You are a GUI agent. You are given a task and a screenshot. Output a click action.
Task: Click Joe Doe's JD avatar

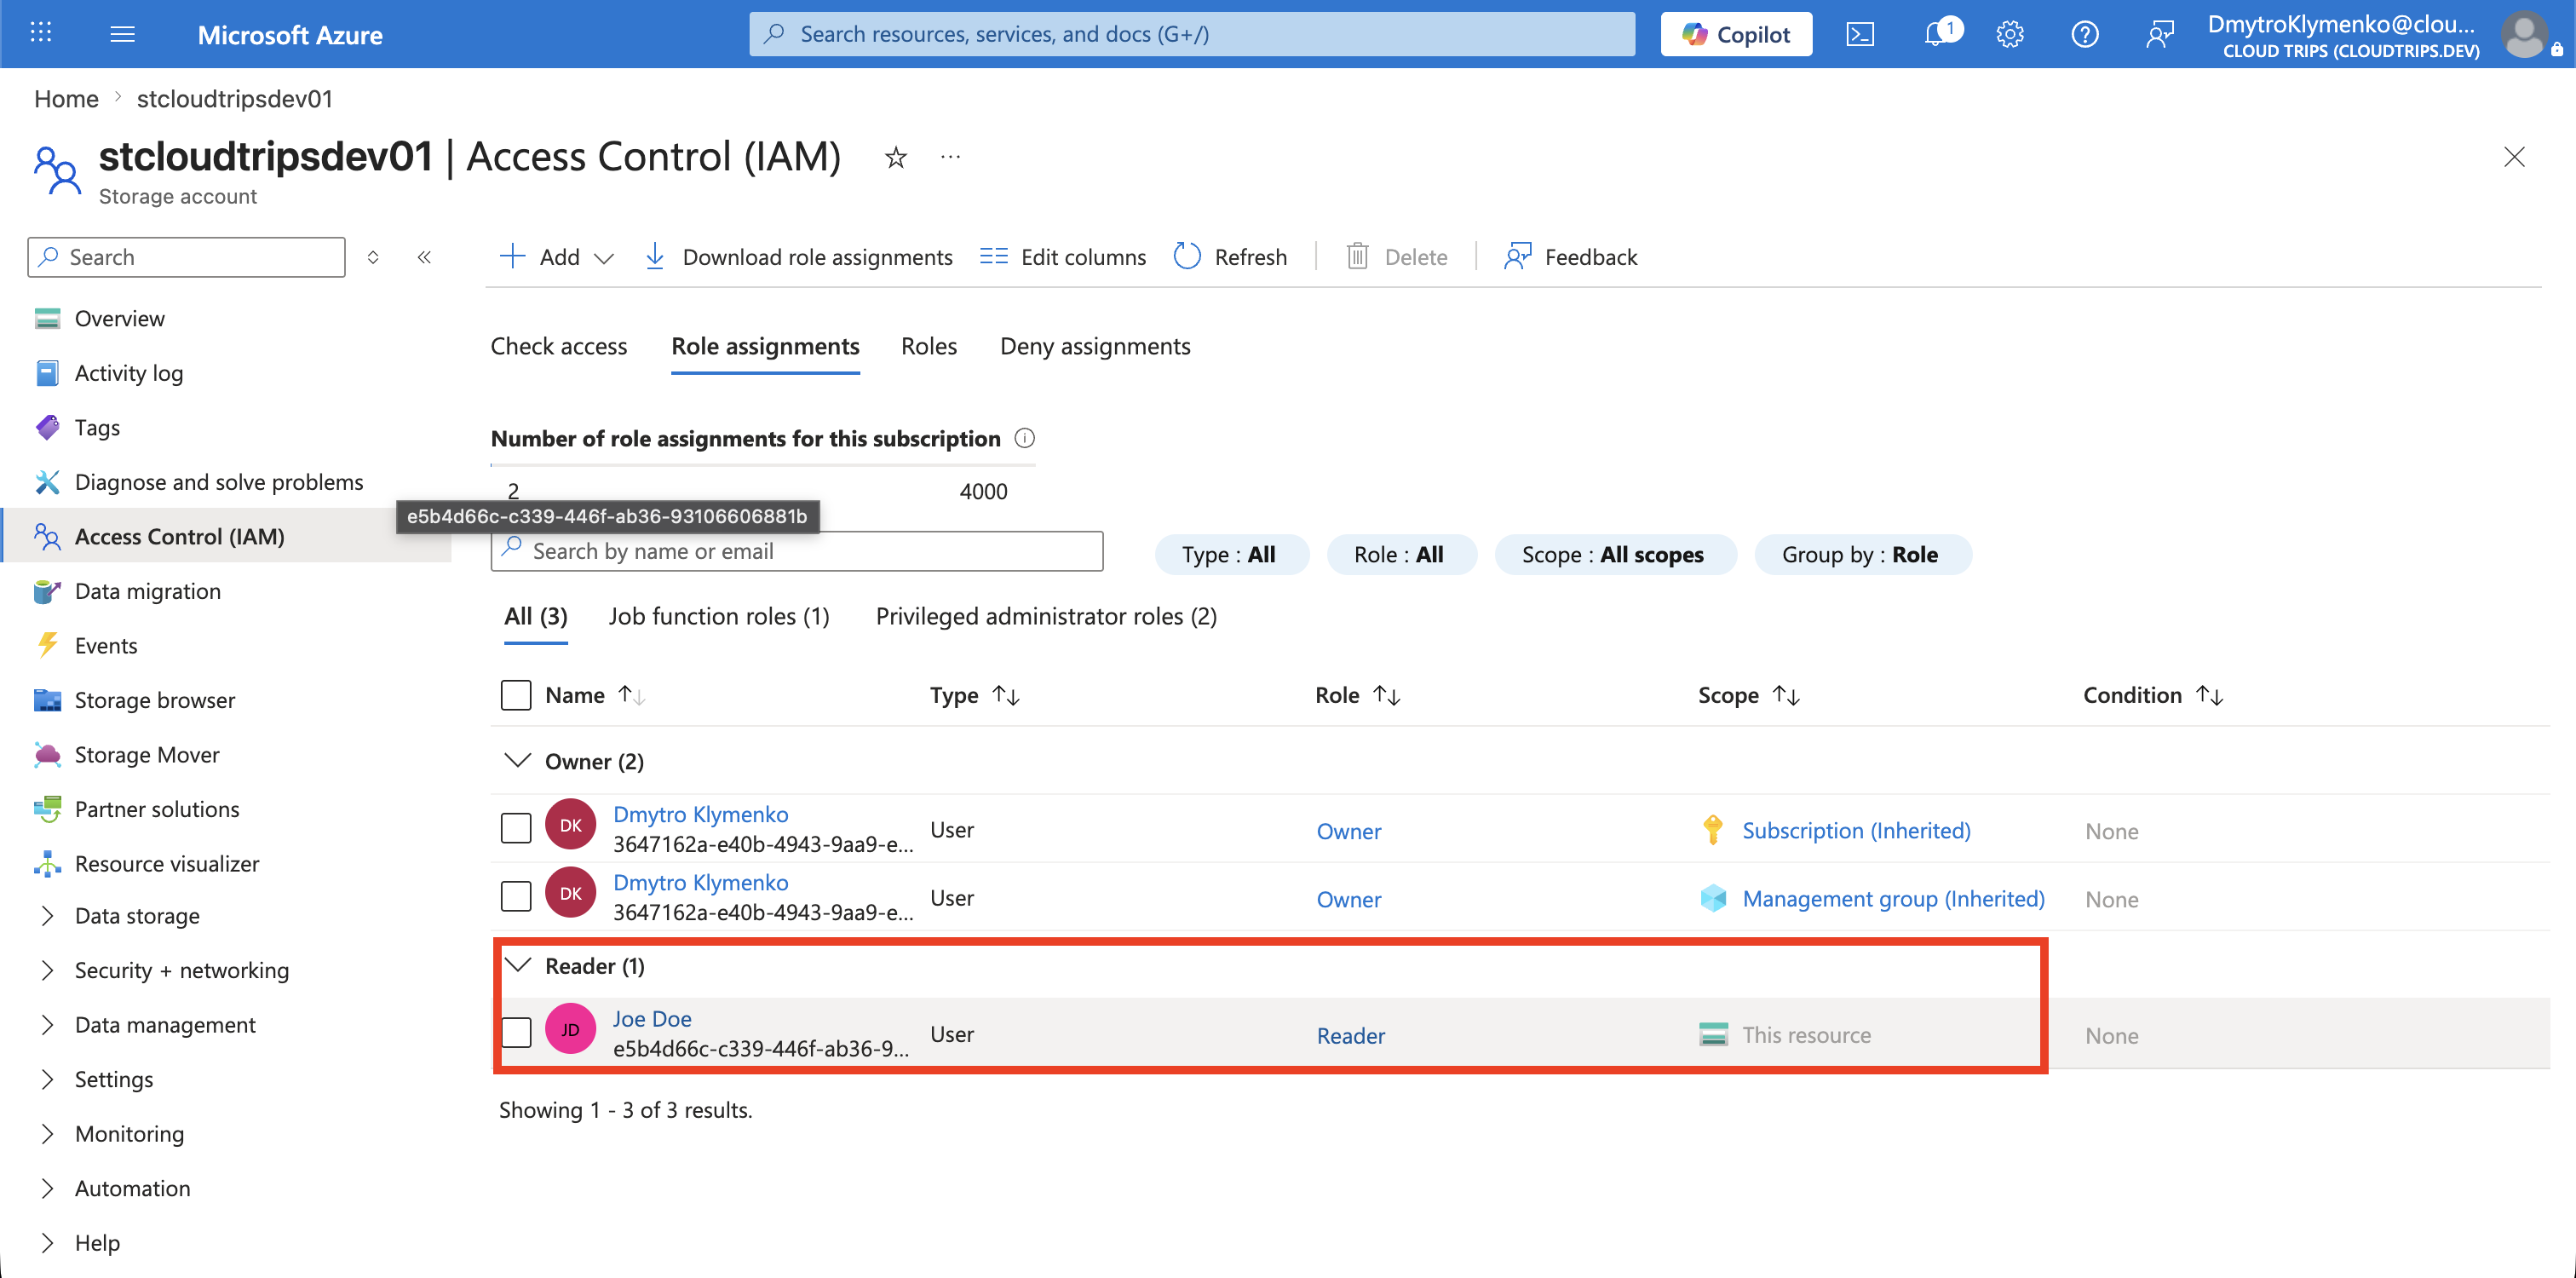point(570,1029)
